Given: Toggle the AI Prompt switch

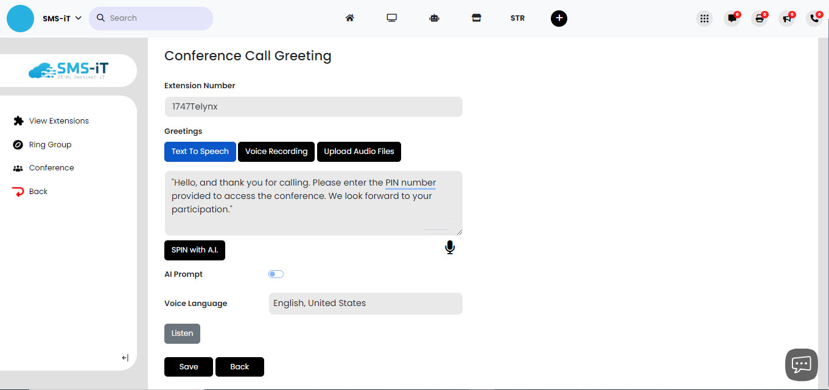Looking at the screenshot, I should coord(276,274).
